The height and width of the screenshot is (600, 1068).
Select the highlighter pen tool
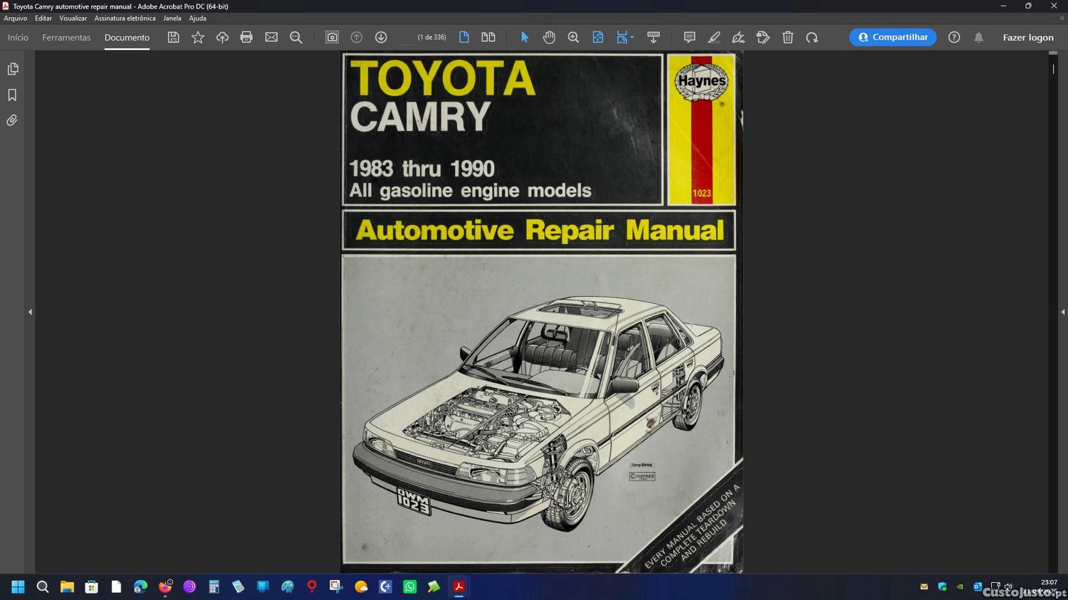pos(713,37)
